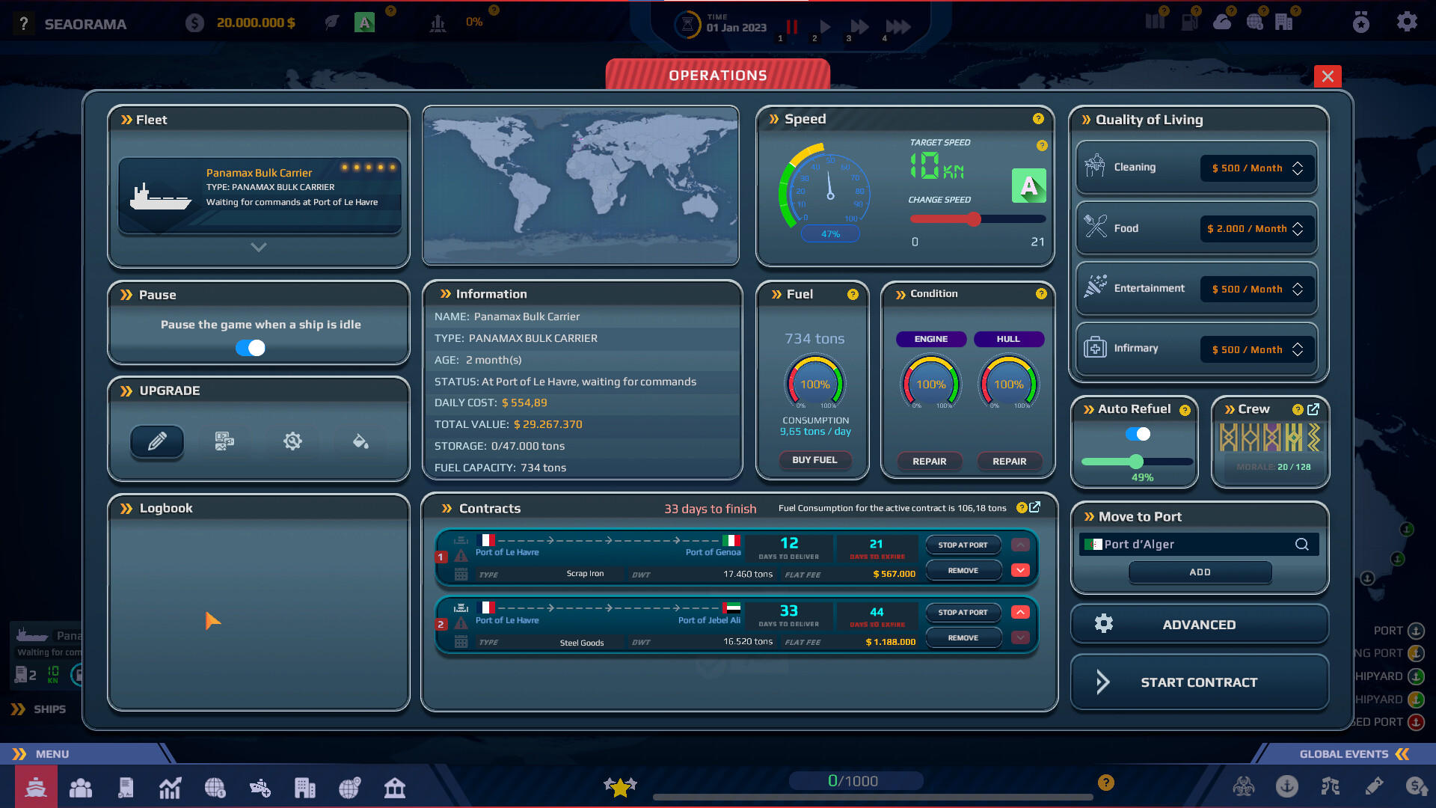Screen dimensions: 1436x808
Task: Click the START CONTRACT button
Action: (x=1198, y=682)
